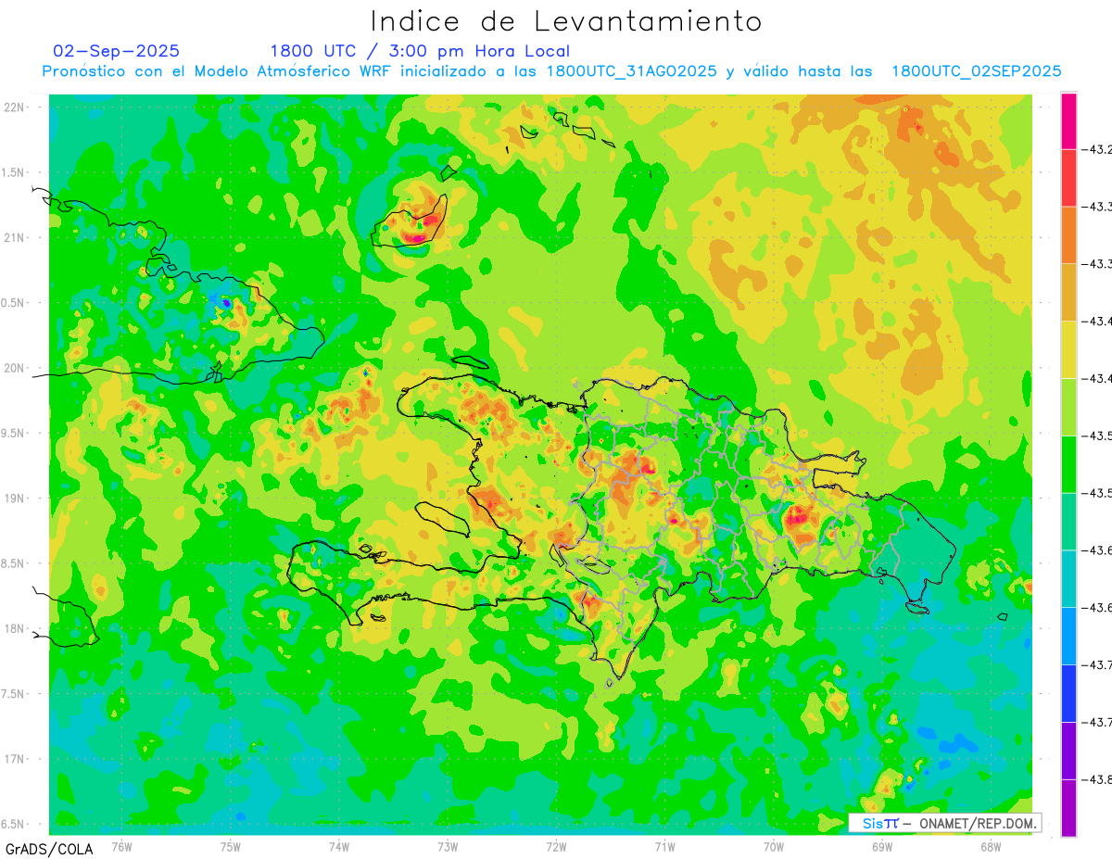Click '1800 UTC / 3:00 pm Hora Local' text
1112x859 pixels.
(x=420, y=51)
